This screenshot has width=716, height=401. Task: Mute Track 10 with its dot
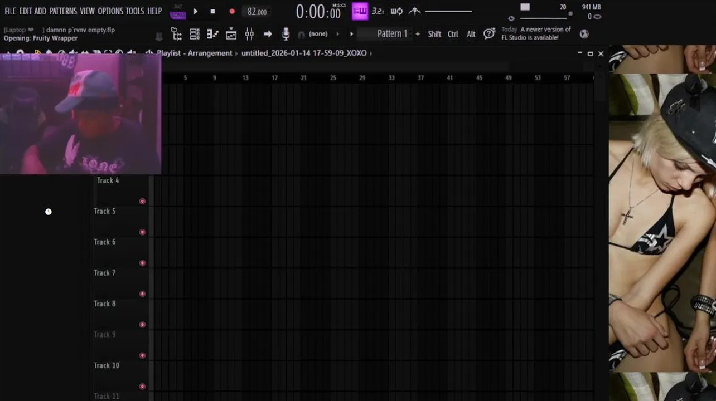pyautogui.click(x=142, y=386)
